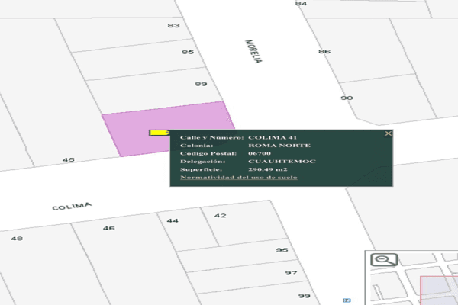The height and width of the screenshot is (305, 458).
Task: Click the Delegación label in popup
Action: point(203,162)
